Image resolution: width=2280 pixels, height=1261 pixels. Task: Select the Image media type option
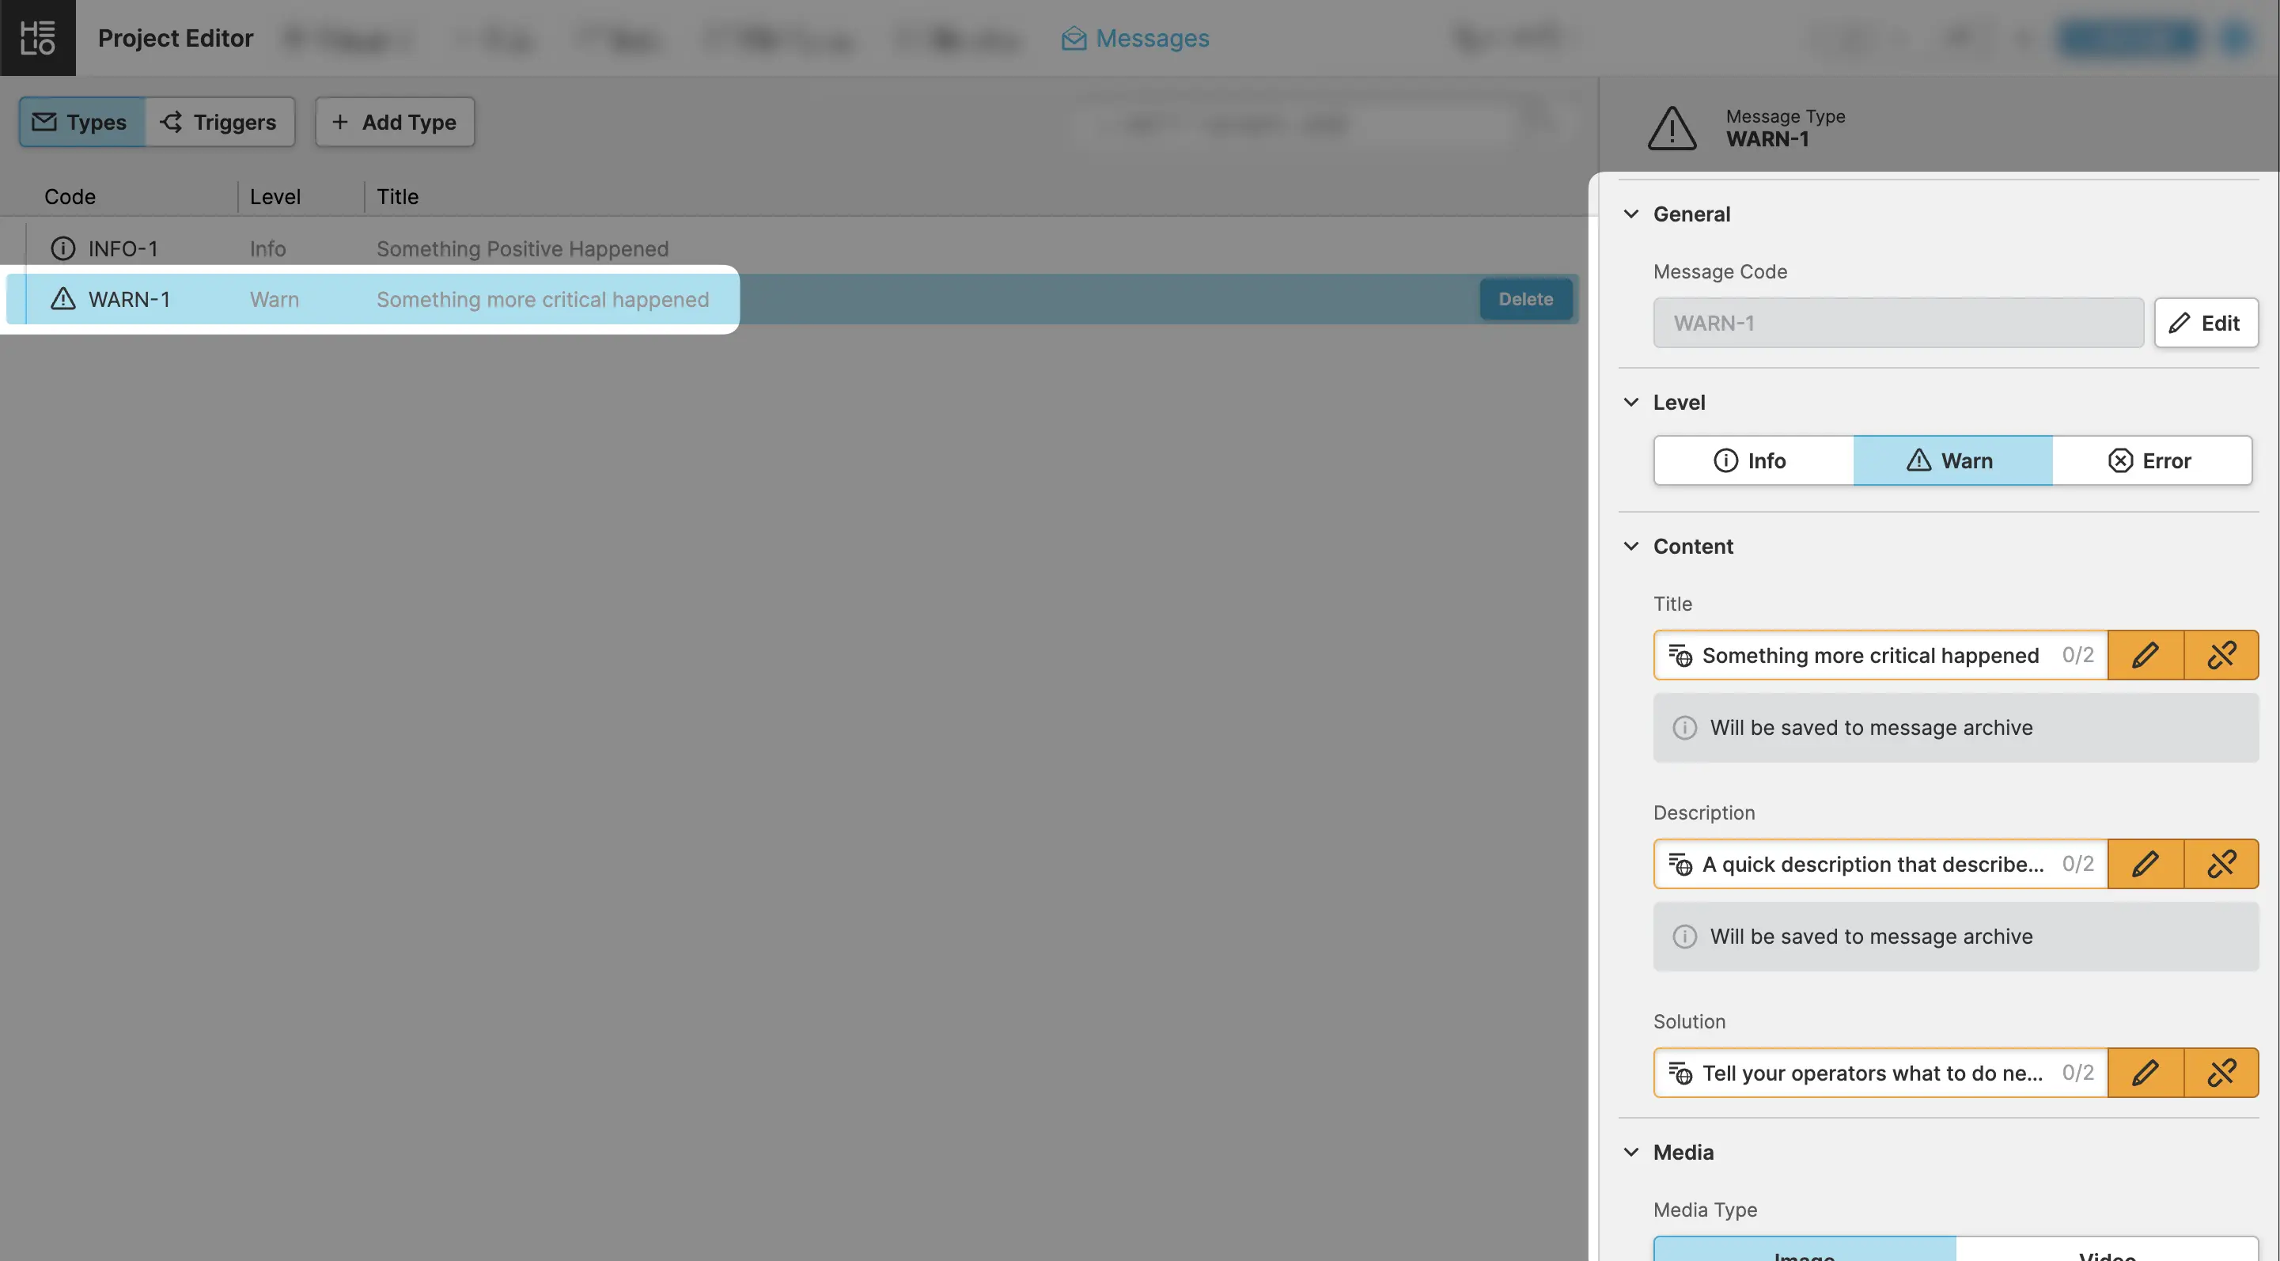(x=1804, y=1251)
